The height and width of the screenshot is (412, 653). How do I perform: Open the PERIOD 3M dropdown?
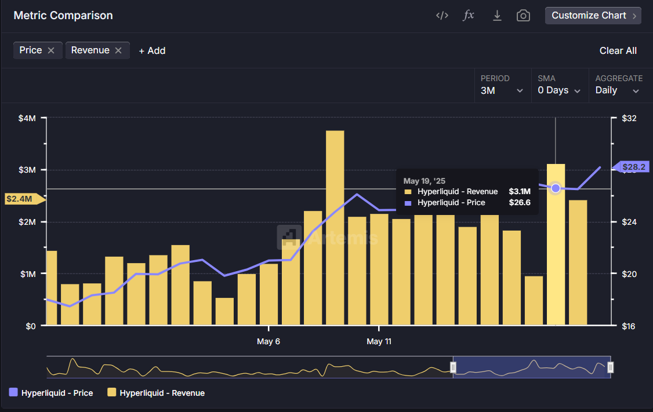click(502, 85)
